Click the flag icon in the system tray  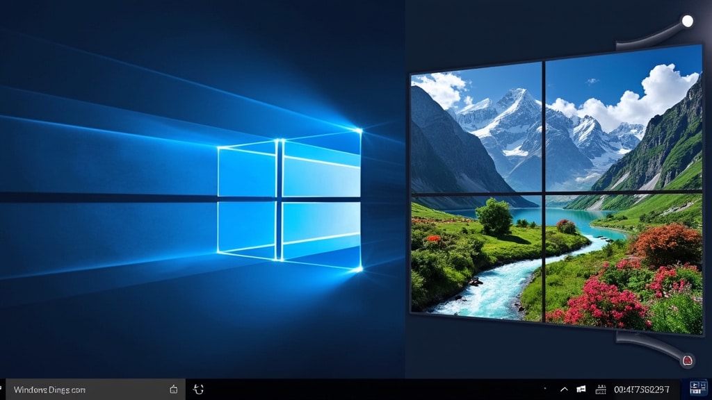581,389
